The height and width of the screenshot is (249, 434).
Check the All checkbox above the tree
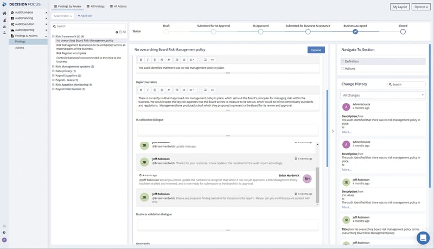(x=120, y=32)
